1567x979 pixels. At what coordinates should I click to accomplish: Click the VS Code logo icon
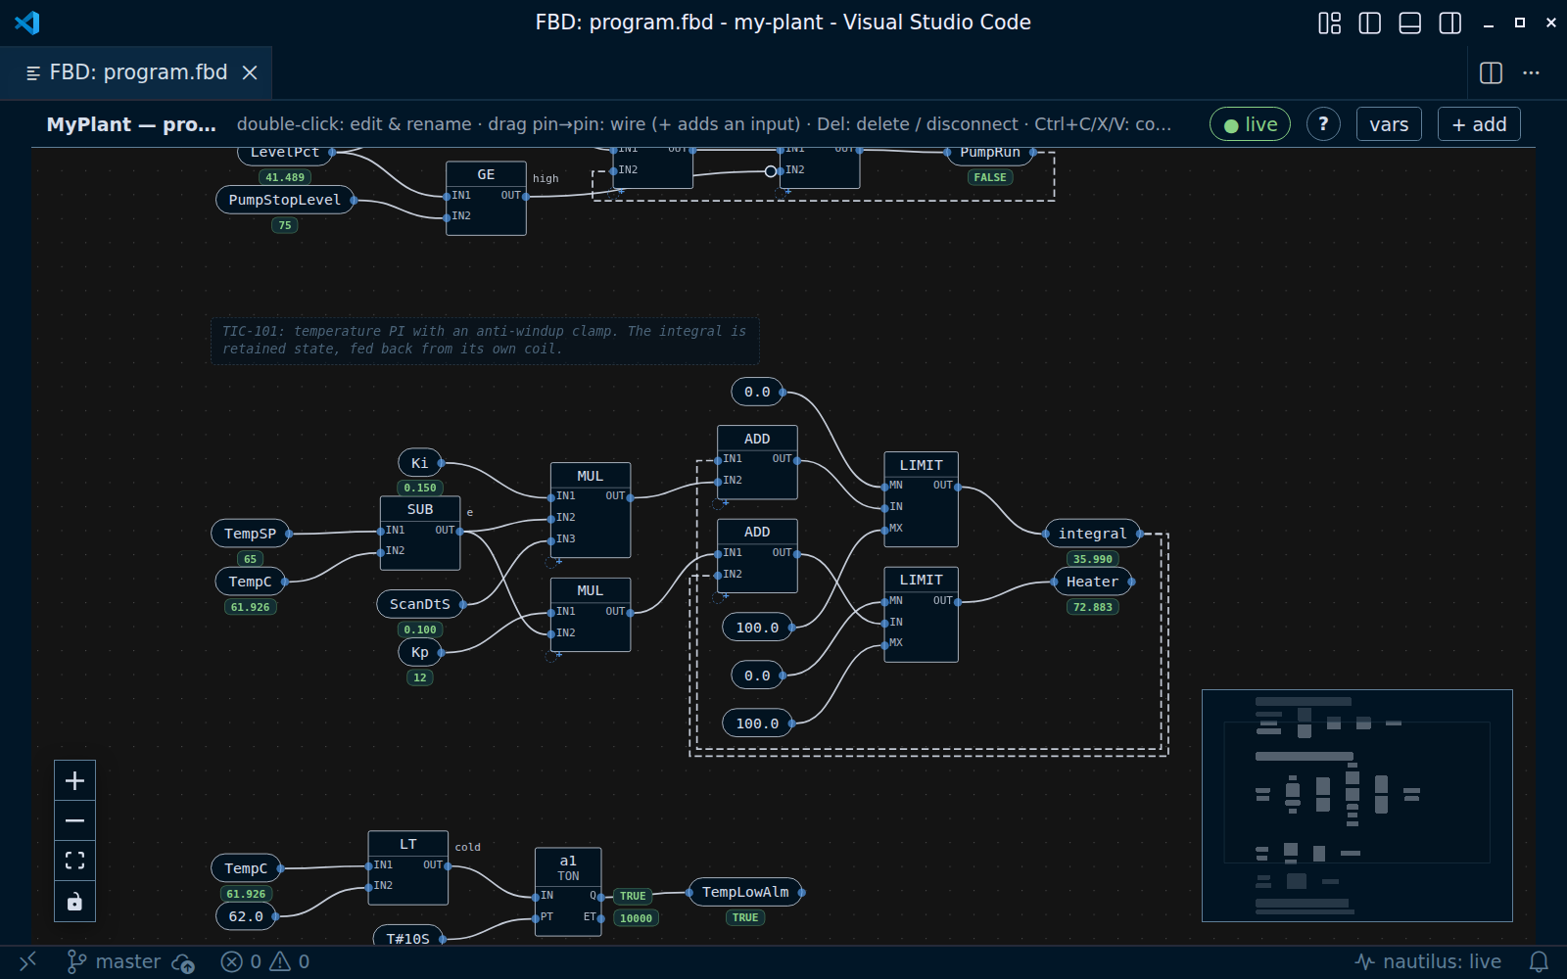tap(27, 23)
